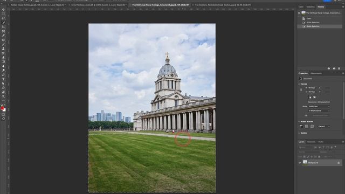345x194 pixels.
Task: Select the Spot Healing Brush tool
Action: (x=3, y=40)
